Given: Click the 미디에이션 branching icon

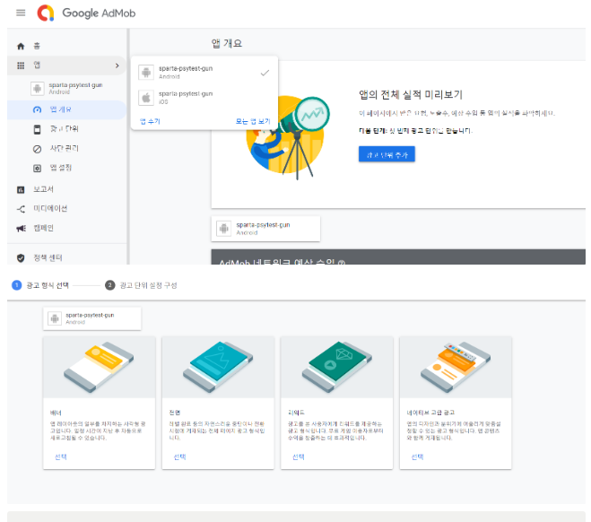Looking at the screenshot, I should click(x=21, y=209).
